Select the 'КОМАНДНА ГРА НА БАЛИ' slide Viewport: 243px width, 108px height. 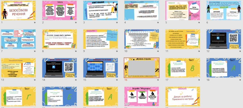pyautogui.click(x=101, y=68)
